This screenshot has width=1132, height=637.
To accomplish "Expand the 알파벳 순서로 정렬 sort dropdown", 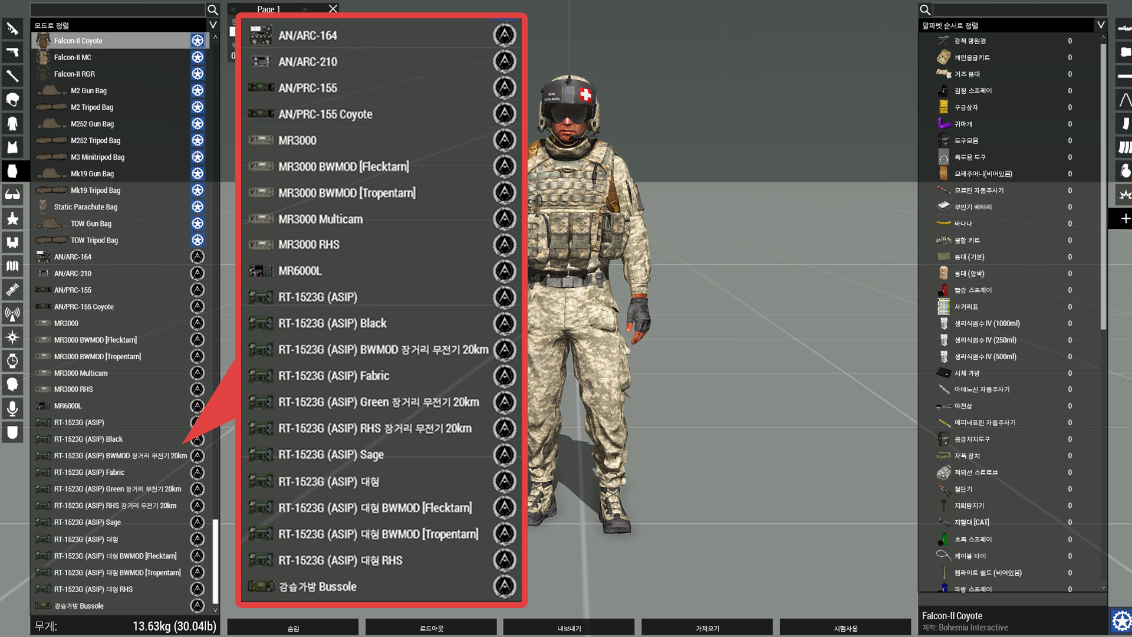I will pos(1100,25).
